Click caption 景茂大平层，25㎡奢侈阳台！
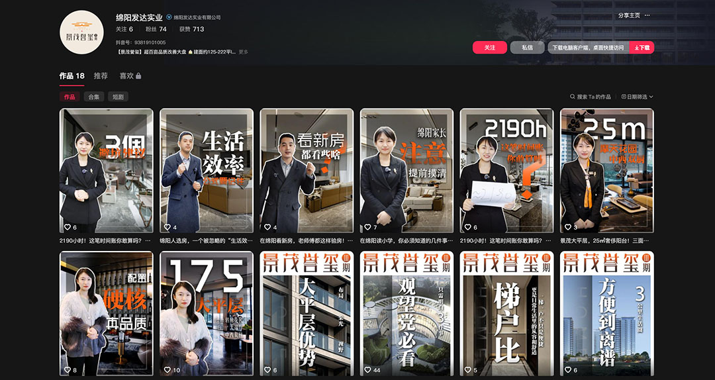 [x=604, y=240]
